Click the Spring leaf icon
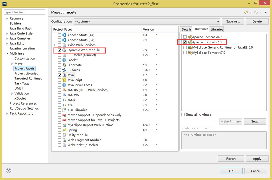272x180 pixels. (64, 130)
